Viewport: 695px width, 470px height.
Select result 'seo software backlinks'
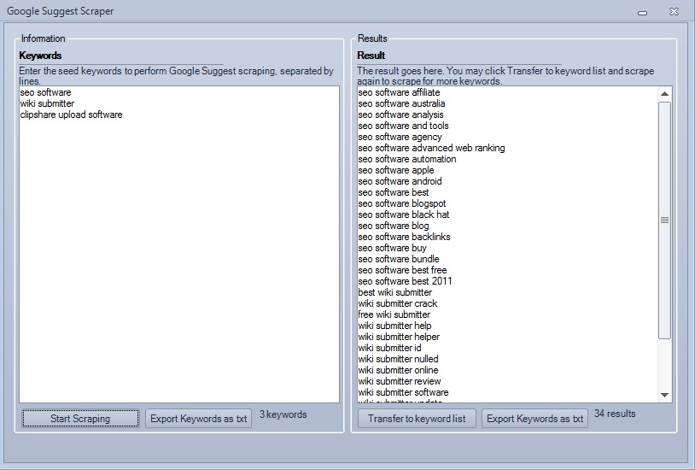(x=404, y=237)
